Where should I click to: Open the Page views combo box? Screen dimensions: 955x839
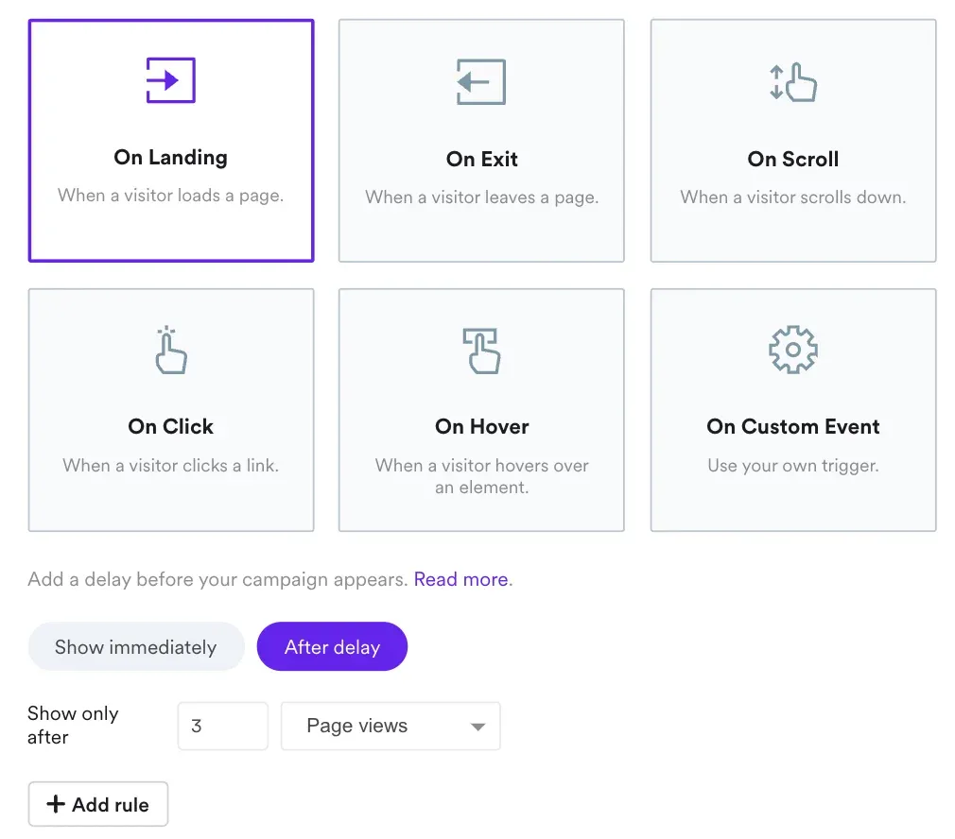391,726
